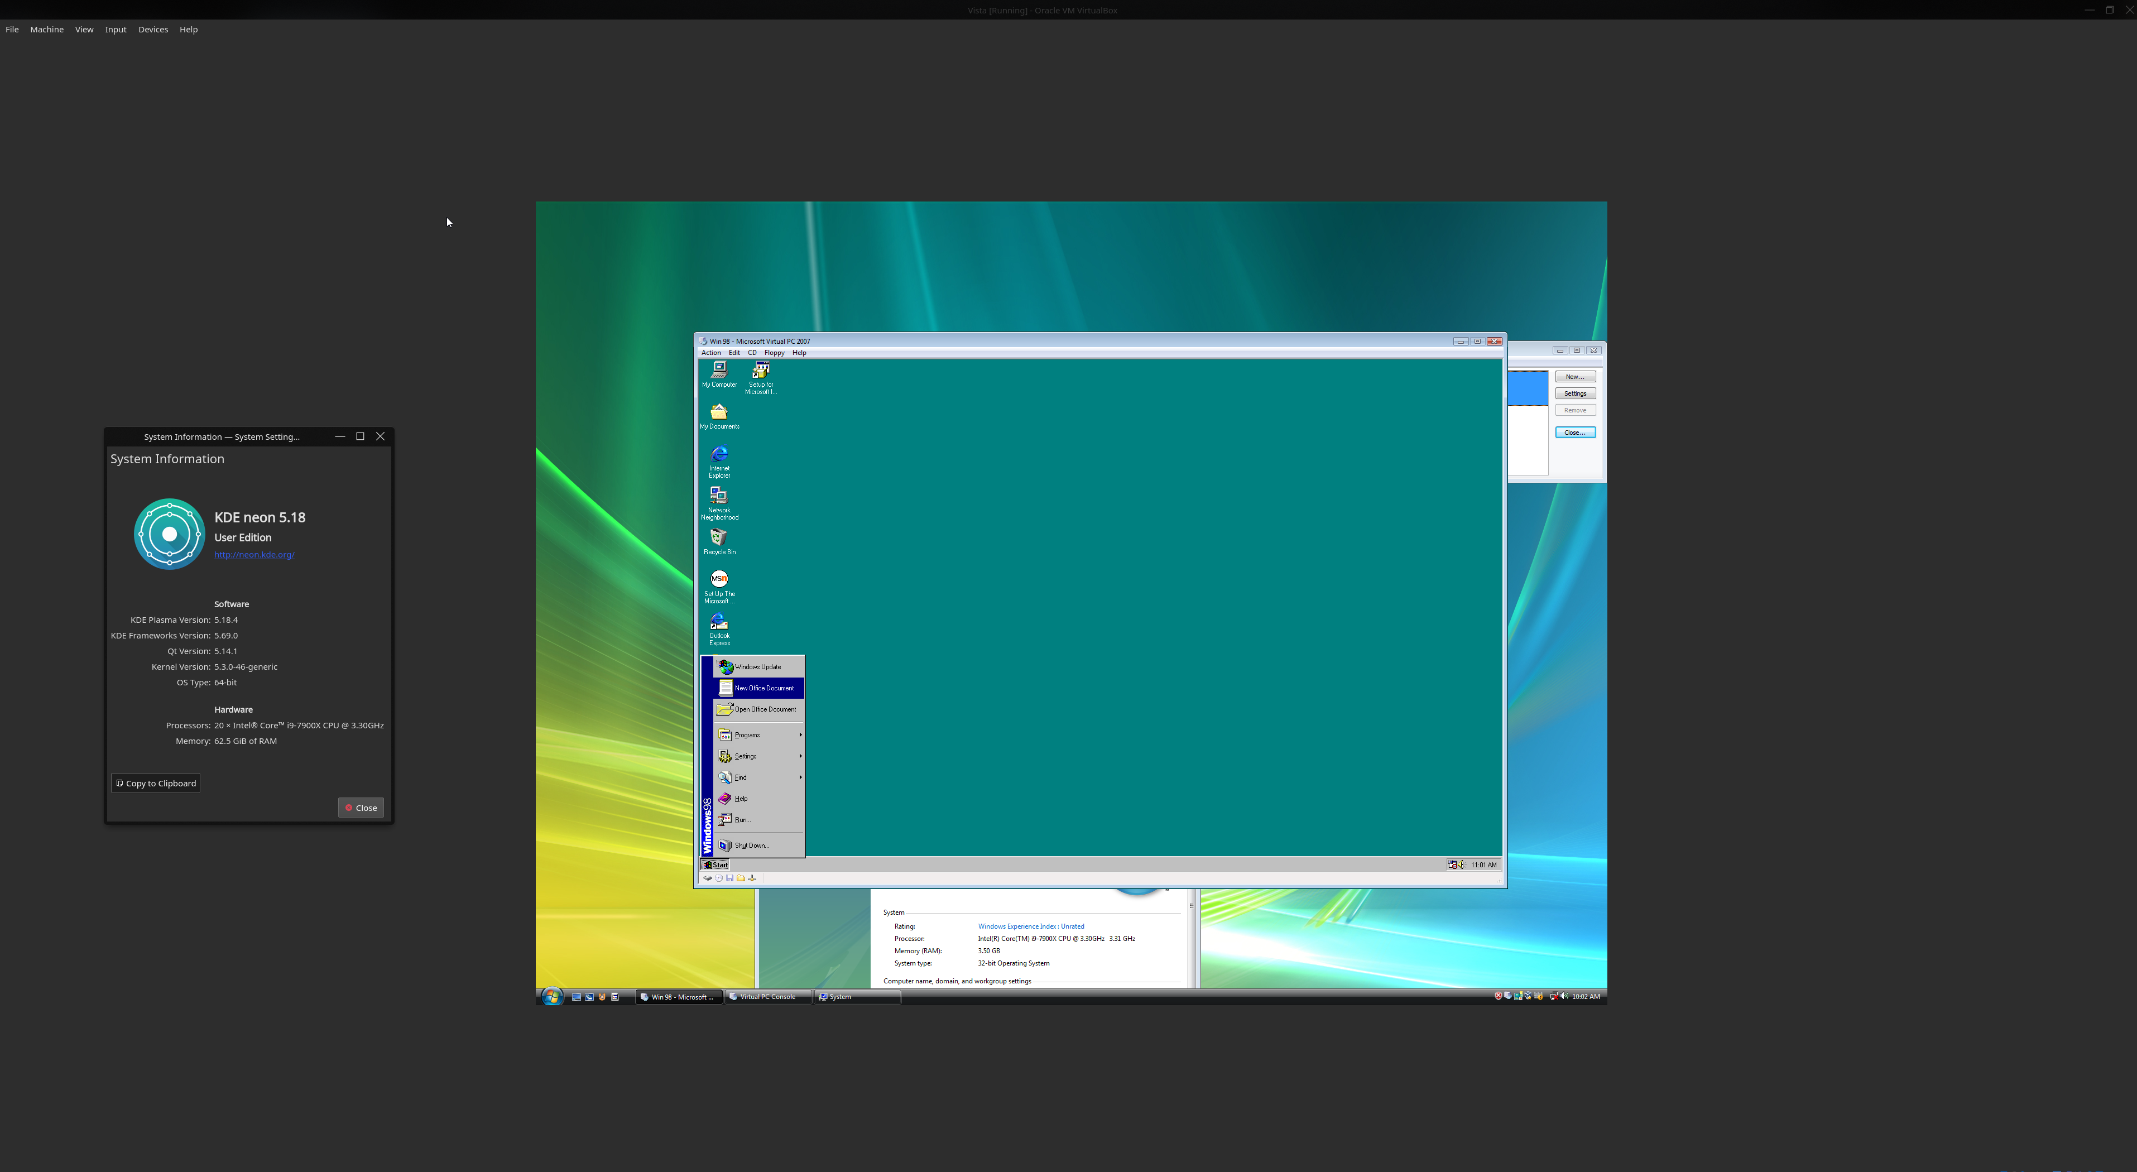
Task: Open the Vista Start orb
Action: 553,996
